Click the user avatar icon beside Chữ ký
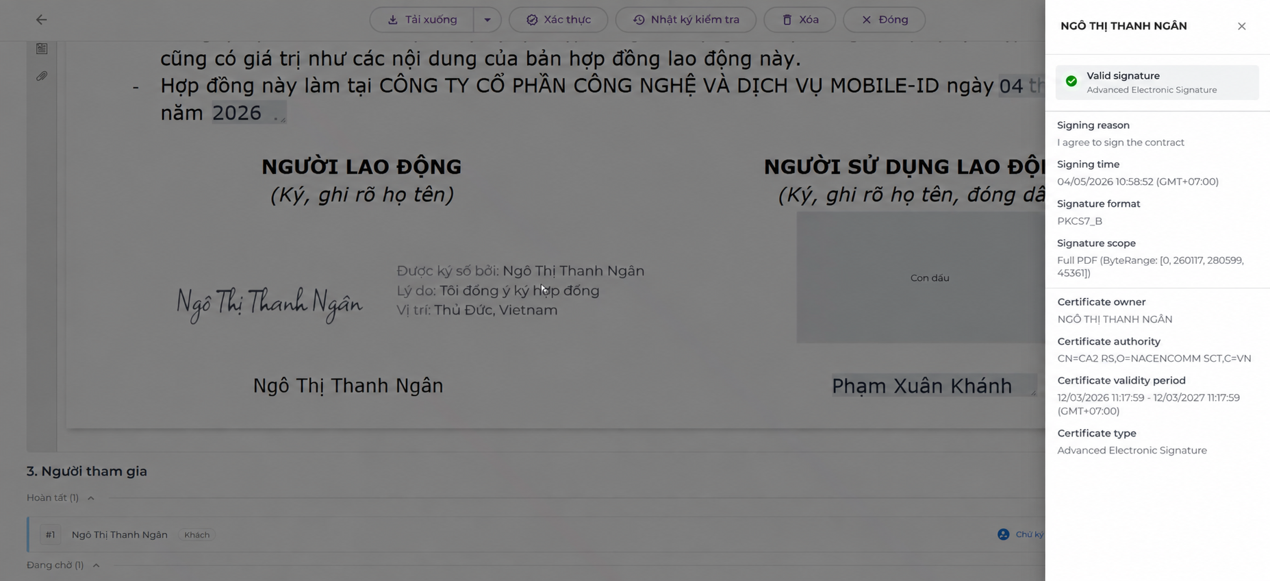1270x581 pixels. click(1004, 534)
